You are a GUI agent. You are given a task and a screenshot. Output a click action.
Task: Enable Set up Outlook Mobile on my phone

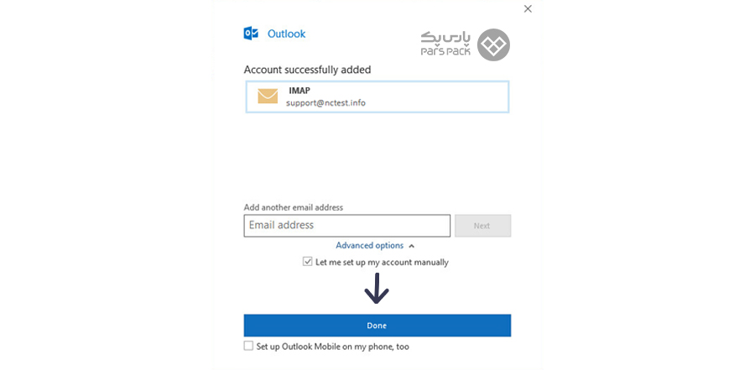248,346
